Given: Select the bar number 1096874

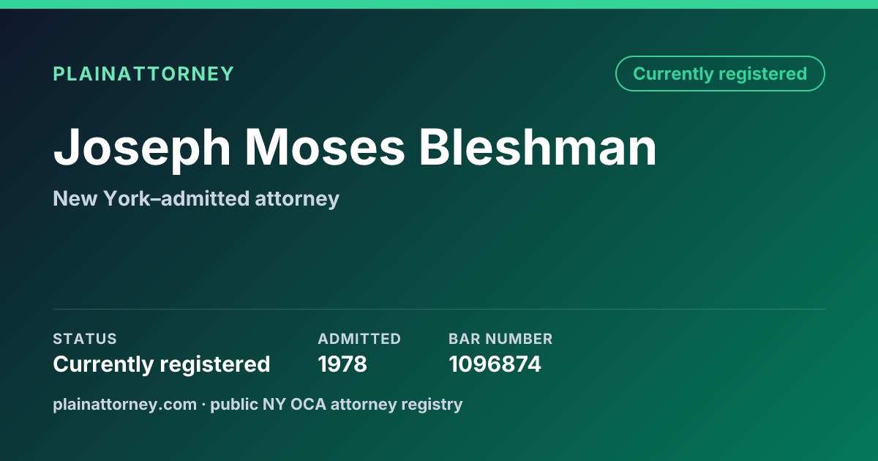Looking at the screenshot, I should click(x=495, y=364).
